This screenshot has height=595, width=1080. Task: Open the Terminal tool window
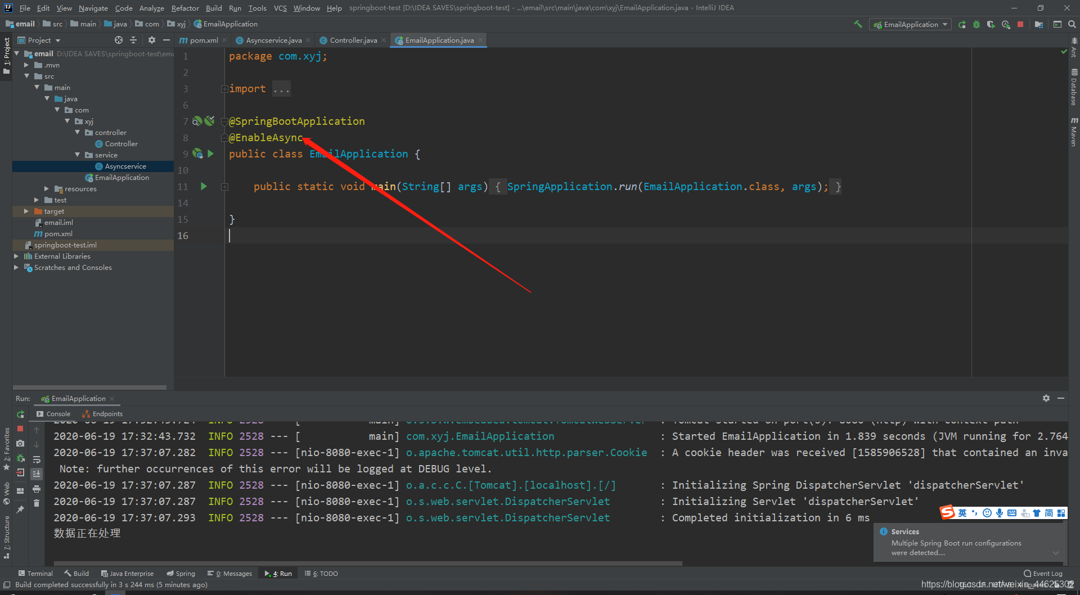pyautogui.click(x=35, y=574)
